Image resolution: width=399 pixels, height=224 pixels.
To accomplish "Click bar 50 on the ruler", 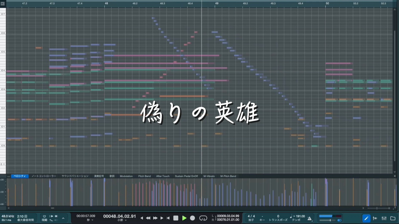I will point(327,3).
